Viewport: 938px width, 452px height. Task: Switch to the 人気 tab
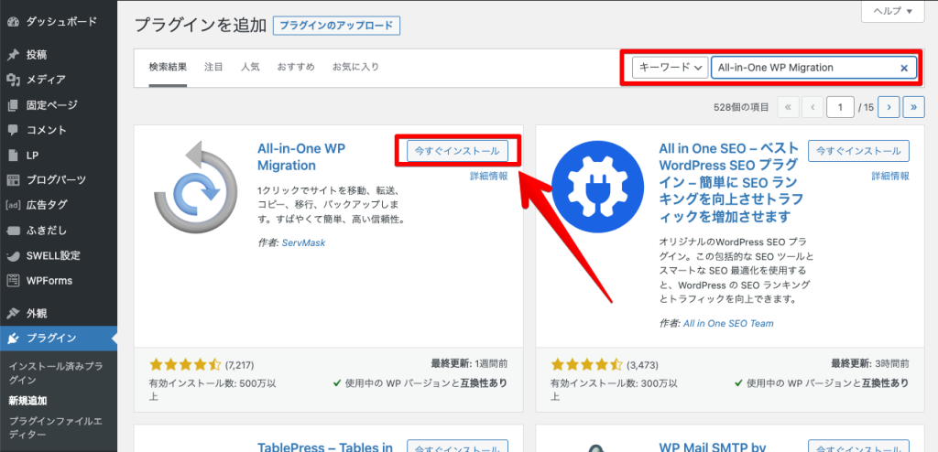click(250, 67)
